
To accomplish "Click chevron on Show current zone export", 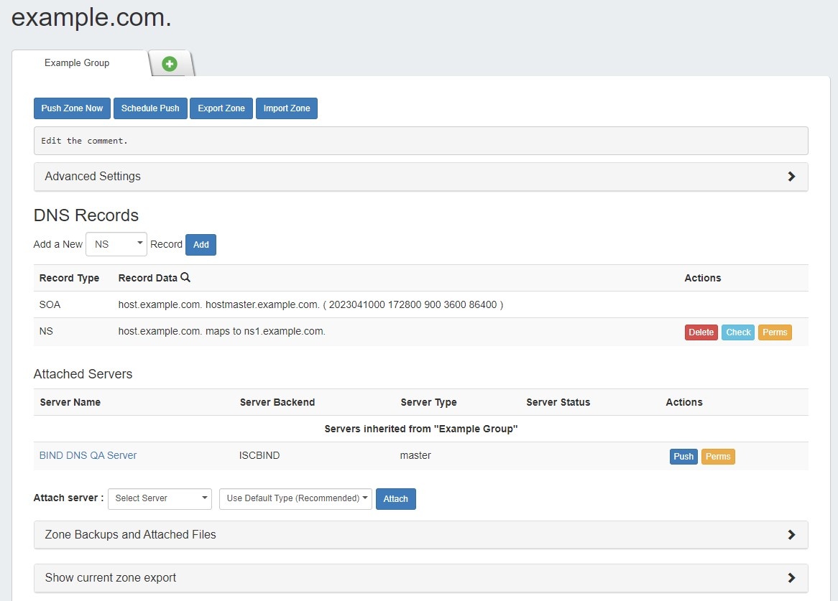I will click(791, 578).
